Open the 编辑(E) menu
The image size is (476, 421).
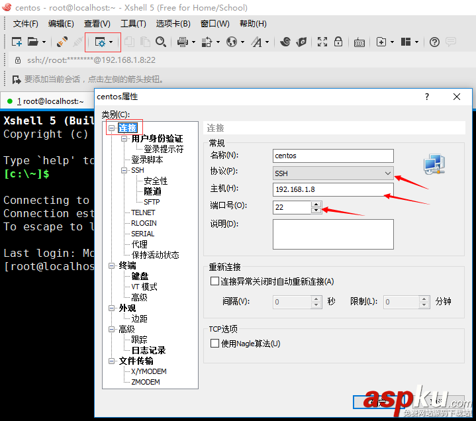pyautogui.click(x=61, y=24)
